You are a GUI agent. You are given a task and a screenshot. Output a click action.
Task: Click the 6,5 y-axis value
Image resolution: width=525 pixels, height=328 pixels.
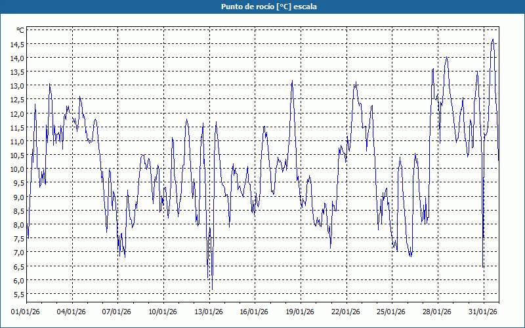click(x=18, y=266)
